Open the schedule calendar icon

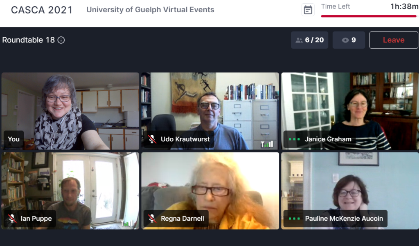pyautogui.click(x=308, y=10)
